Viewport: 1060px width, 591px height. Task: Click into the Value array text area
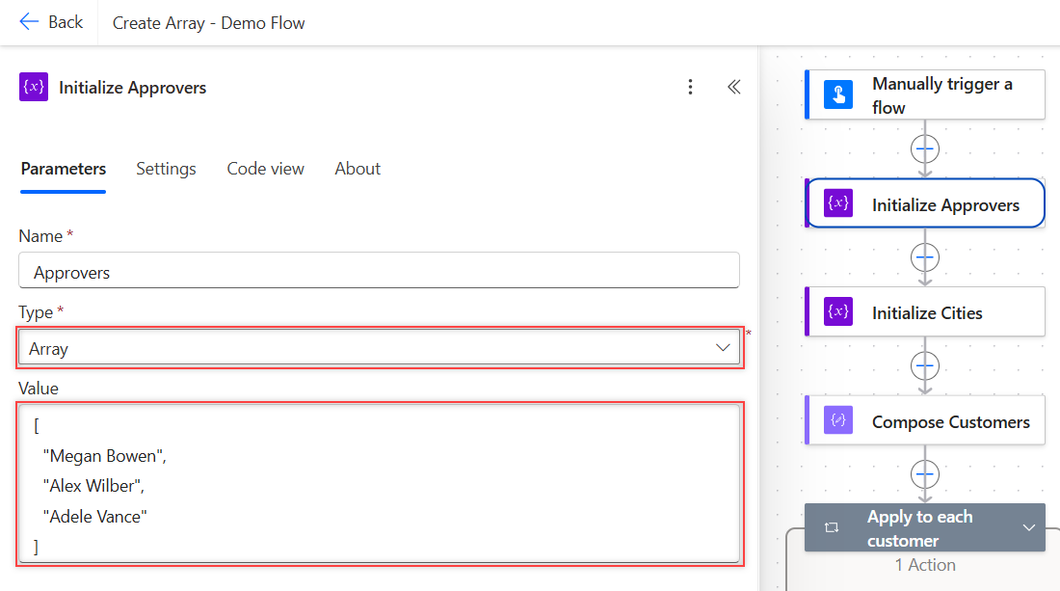coord(380,483)
